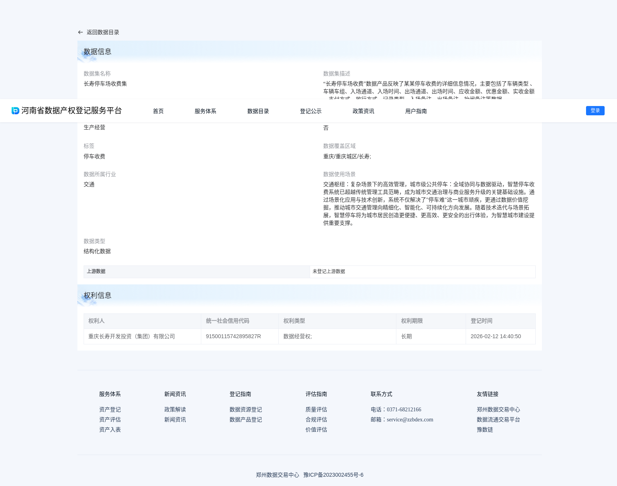
Task: Open friendly link 数据流通交易平台
Action: 499,419
